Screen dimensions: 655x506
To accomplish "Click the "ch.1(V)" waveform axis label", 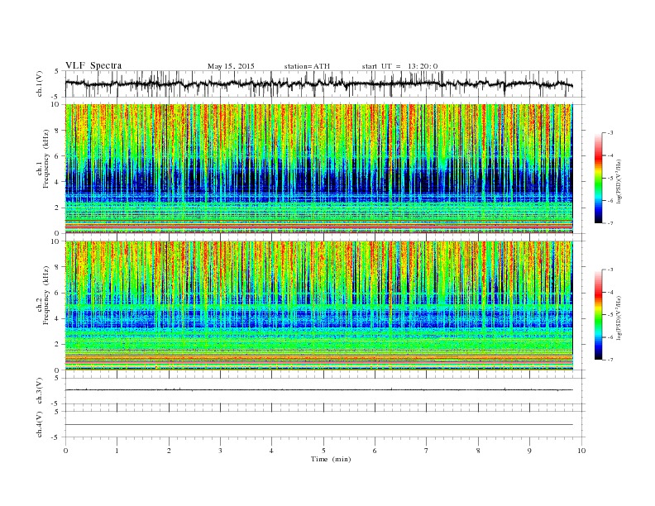I will pos(40,84).
